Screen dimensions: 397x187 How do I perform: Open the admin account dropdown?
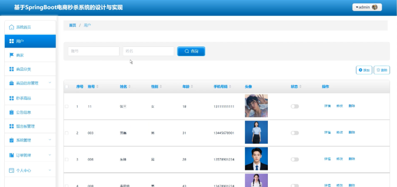point(367,7)
